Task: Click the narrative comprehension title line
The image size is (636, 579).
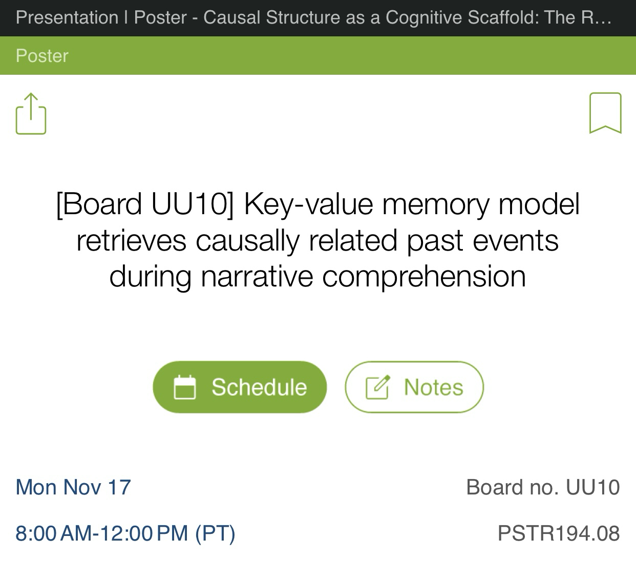Action: point(317,277)
